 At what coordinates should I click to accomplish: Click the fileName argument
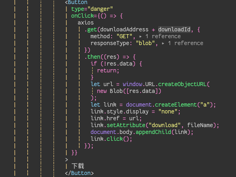(x=200, y=125)
